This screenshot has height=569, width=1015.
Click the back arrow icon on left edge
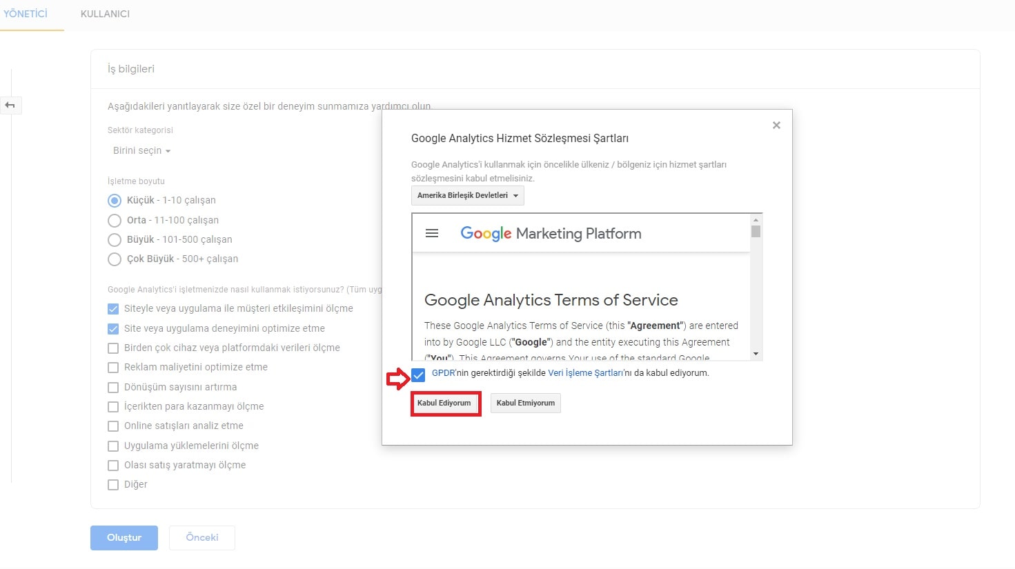coord(10,106)
